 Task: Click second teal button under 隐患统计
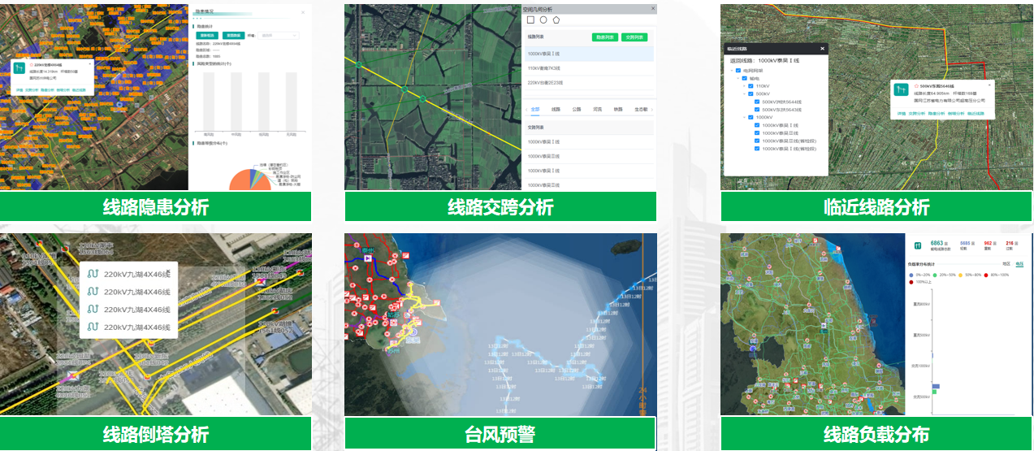233,35
